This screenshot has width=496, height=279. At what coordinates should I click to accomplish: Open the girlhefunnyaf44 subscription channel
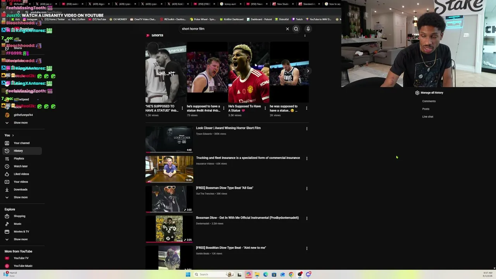point(21,115)
